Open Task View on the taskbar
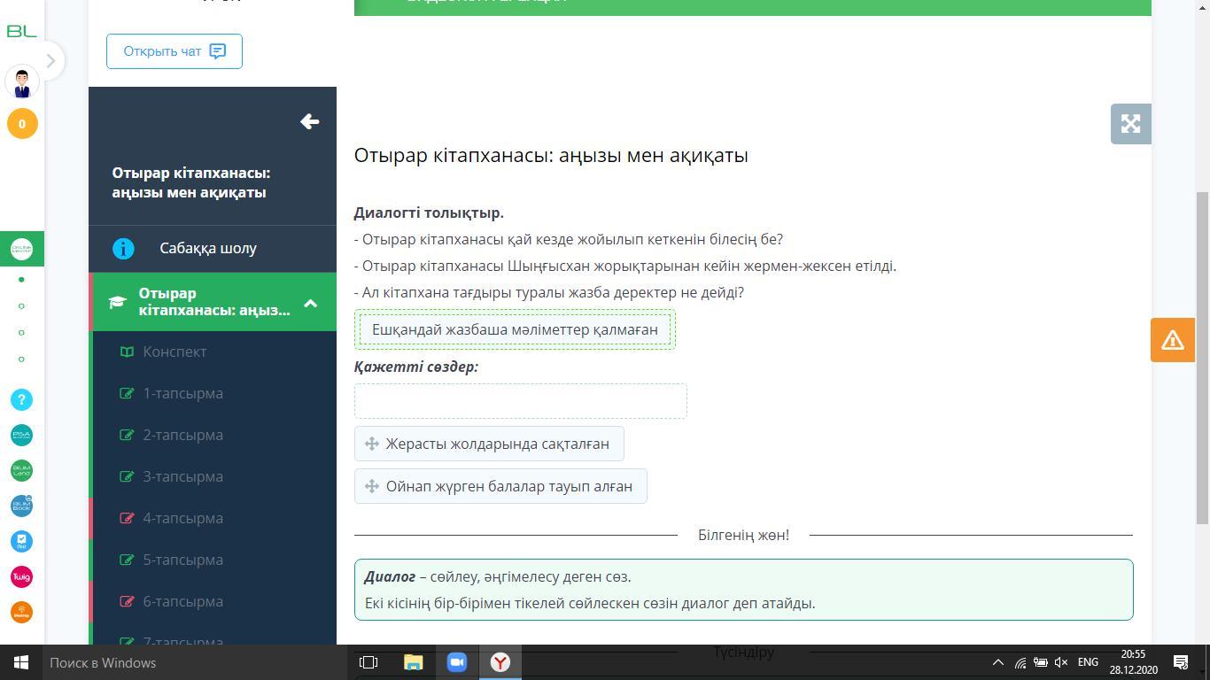This screenshot has width=1210, height=680. pyautogui.click(x=368, y=662)
